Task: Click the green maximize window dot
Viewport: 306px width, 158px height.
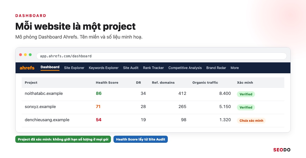Action: click(30, 55)
